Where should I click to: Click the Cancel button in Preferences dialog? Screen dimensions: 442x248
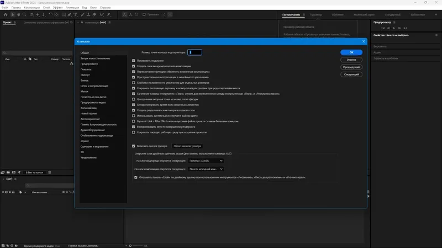click(351, 60)
